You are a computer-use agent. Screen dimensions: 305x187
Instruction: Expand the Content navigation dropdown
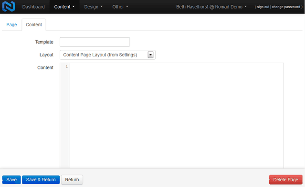[64, 7]
